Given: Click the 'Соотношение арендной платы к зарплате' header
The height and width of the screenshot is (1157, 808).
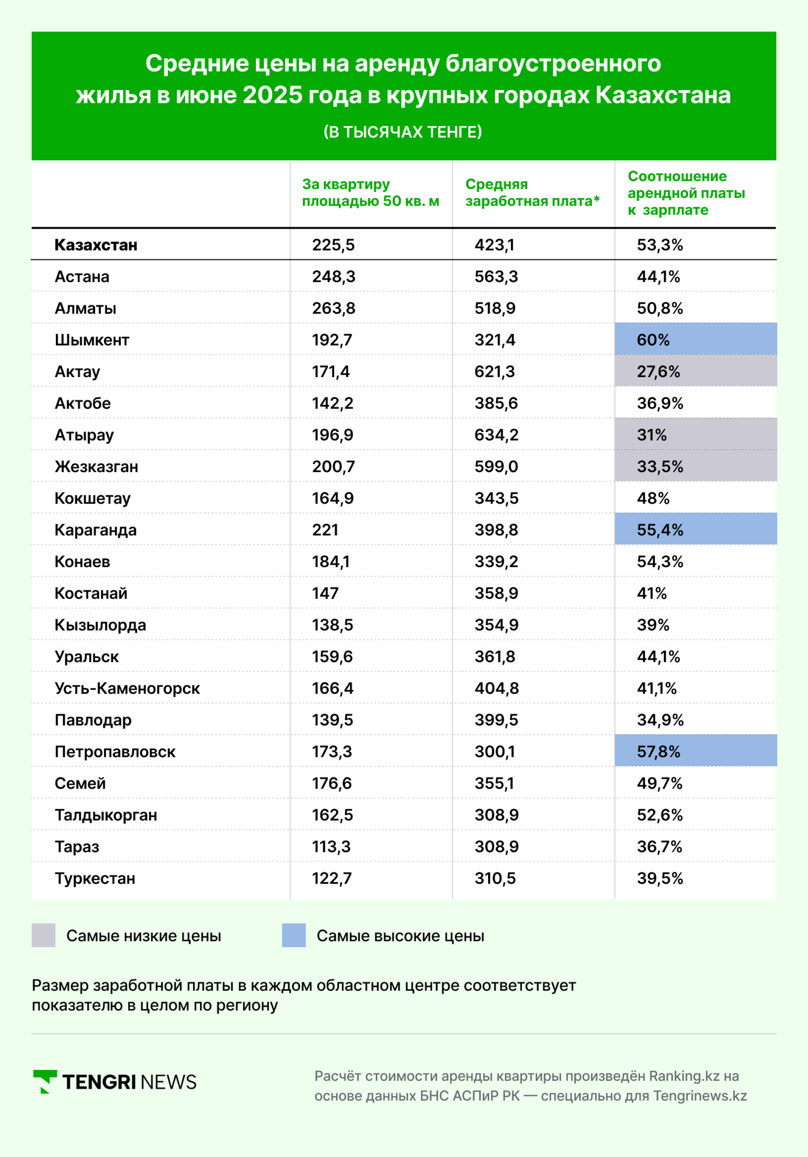Looking at the screenshot, I should pyautogui.click(x=686, y=193).
